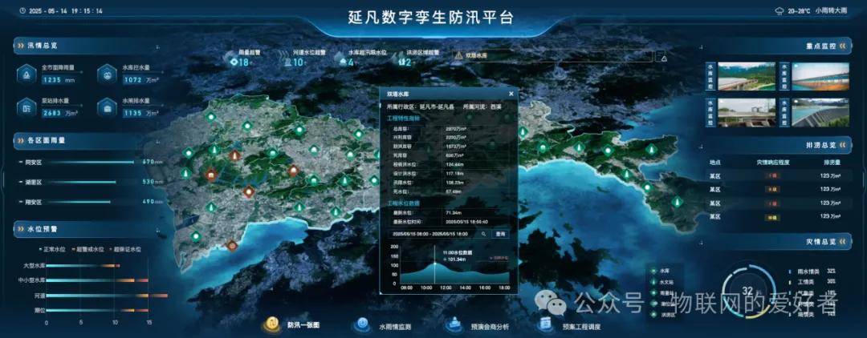Close the 双塘水库 popup window

point(511,95)
